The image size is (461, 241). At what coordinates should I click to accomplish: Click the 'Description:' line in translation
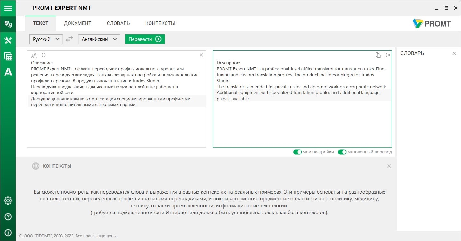point(229,63)
